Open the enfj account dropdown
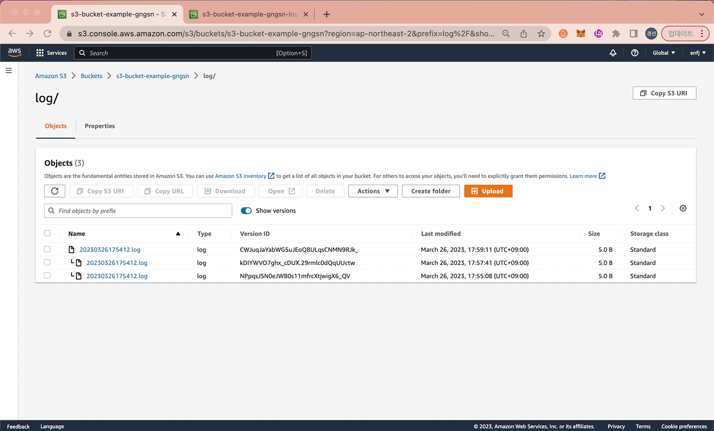The height and width of the screenshot is (431, 714). (698, 53)
